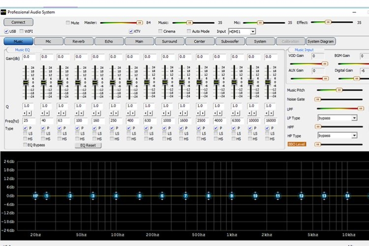The height and width of the screenshot is (246, 369).
Task: Enable the Mute checkbox
Action: point(68,23)
